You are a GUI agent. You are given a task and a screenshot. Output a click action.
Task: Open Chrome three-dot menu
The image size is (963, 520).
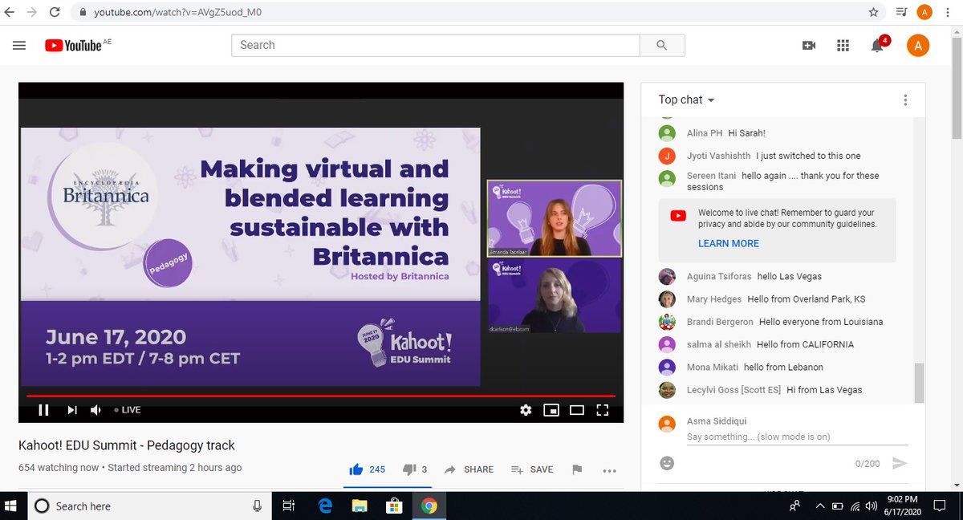tap(949, 12)
